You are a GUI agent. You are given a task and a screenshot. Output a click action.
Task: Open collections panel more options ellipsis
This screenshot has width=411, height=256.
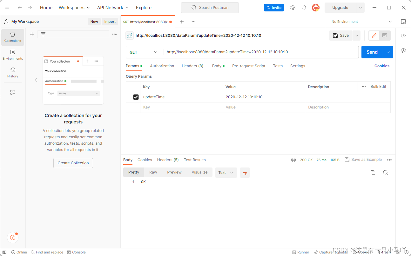coord(114,34)
